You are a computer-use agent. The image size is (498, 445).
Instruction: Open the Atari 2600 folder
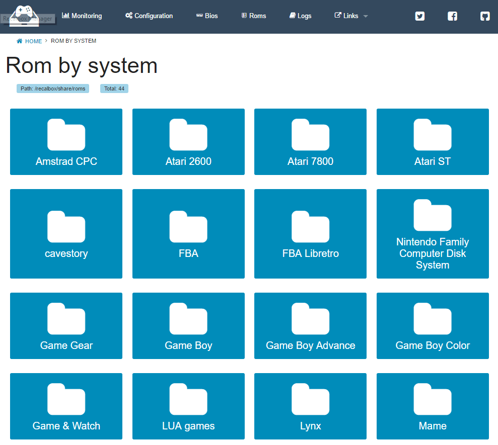tap(188, 142)
